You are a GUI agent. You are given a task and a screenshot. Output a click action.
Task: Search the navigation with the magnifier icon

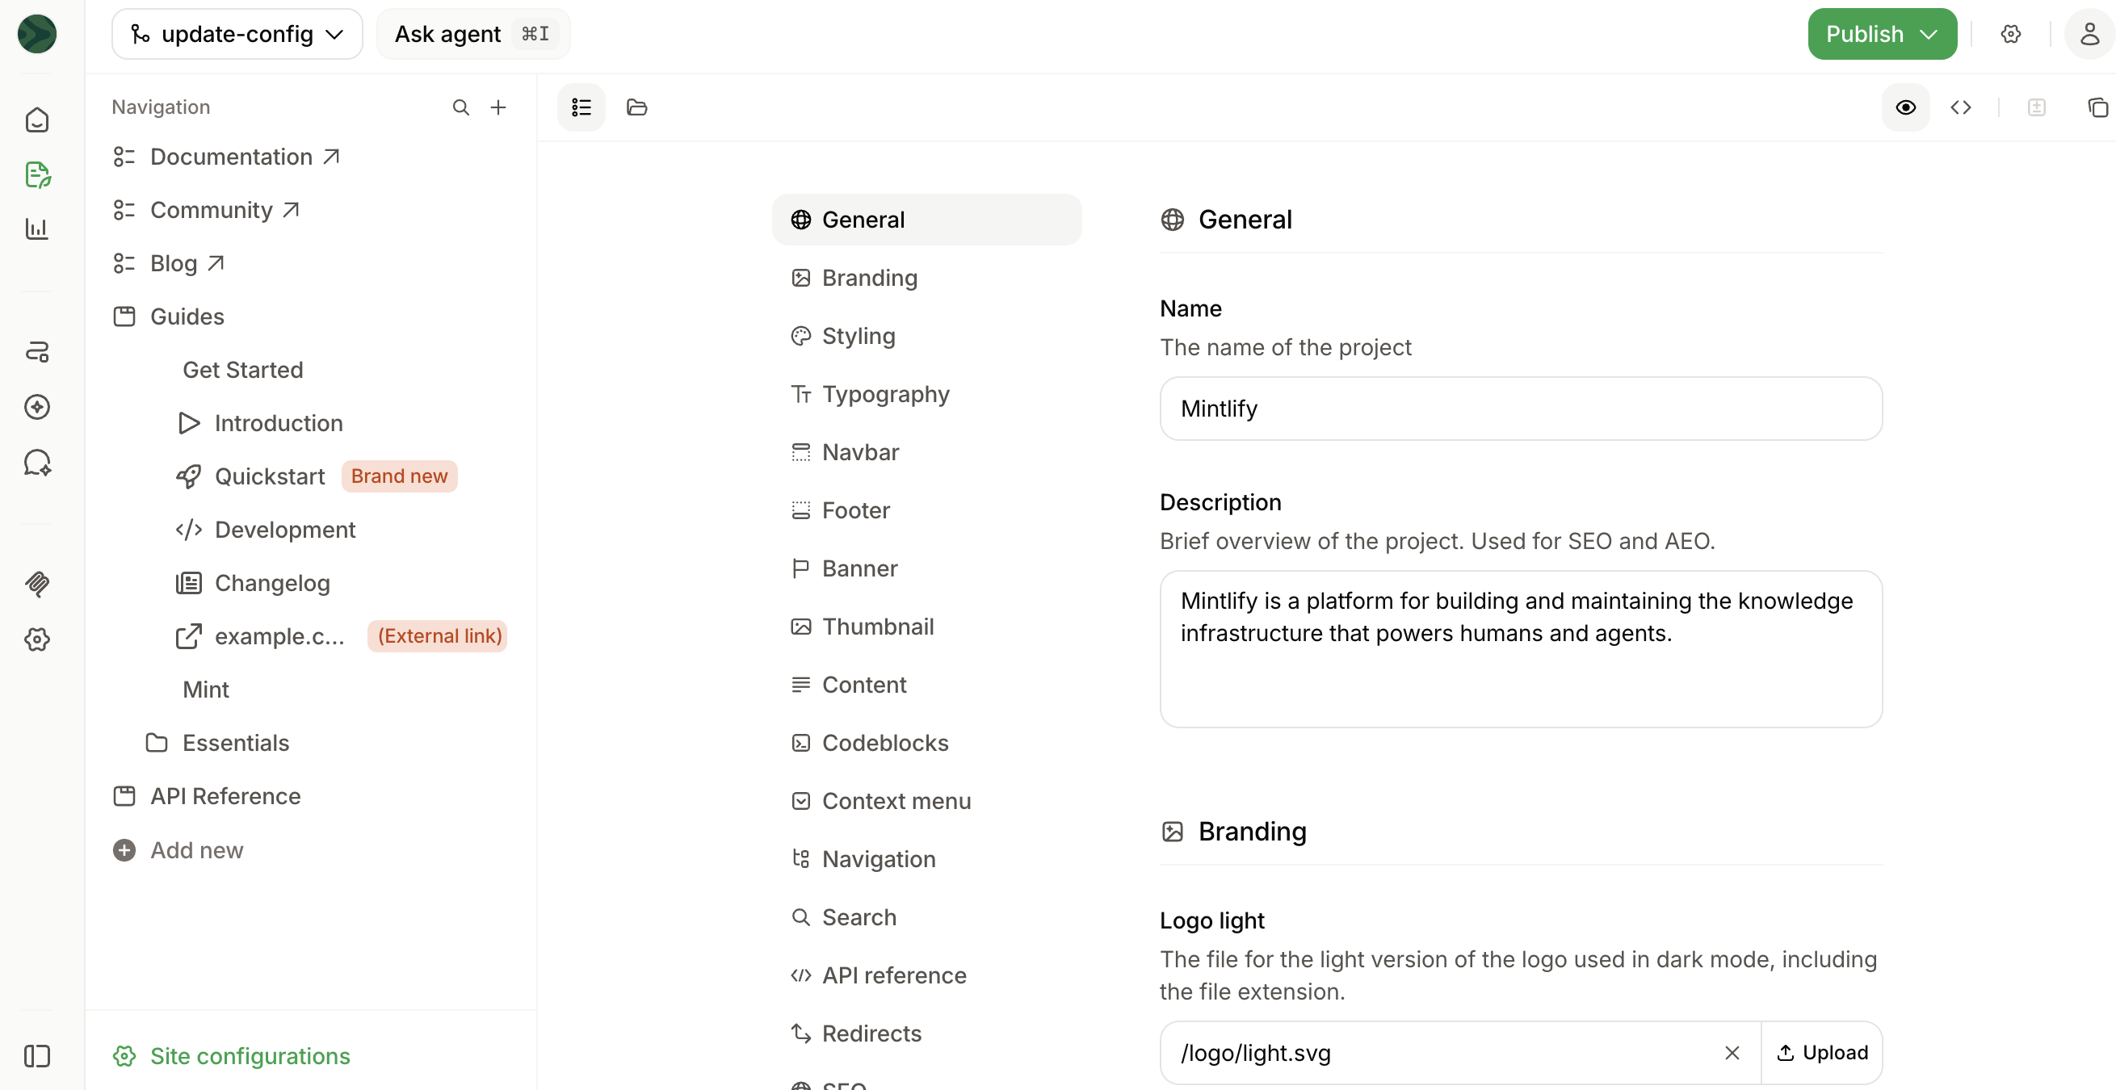461,107
